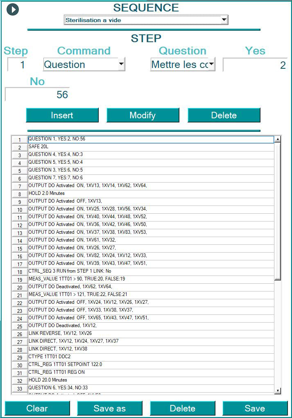This screenshot has width=292, height=418.
Task: Select row QUESTION 6, YES:34, NO:33
Action: pyautogui.click(x=151, y=389)
